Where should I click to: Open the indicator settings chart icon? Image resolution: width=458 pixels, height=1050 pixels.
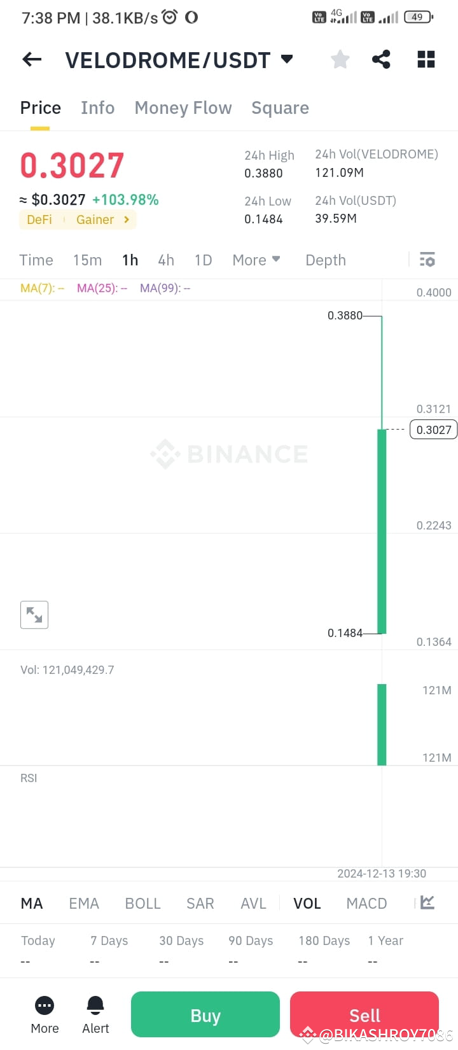coord(427,903)
